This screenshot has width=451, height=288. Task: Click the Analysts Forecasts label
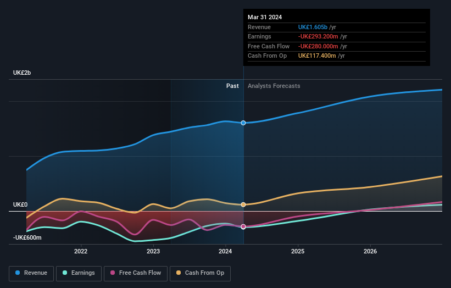point(274,86)
